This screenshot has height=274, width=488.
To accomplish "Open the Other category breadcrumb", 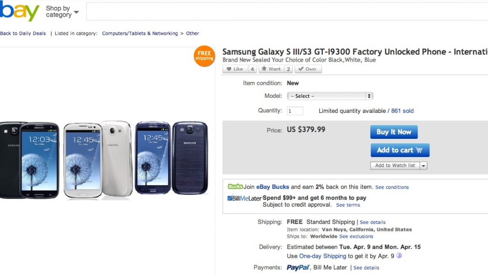I will (192, 34).
